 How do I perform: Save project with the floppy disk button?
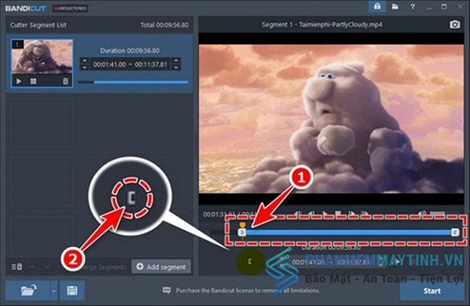pyautogui.click(x=72, y=291)
